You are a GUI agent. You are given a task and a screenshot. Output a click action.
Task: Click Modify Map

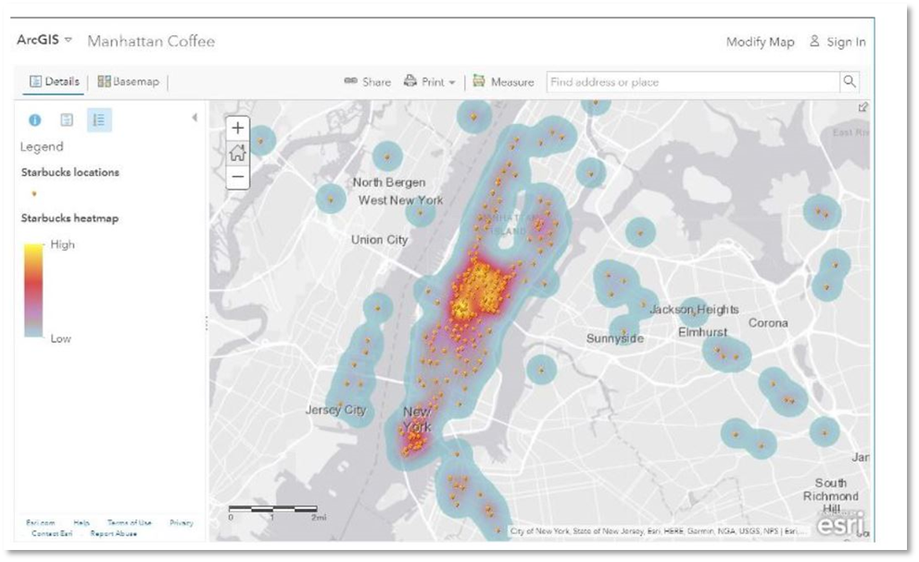tap(760, 41)
